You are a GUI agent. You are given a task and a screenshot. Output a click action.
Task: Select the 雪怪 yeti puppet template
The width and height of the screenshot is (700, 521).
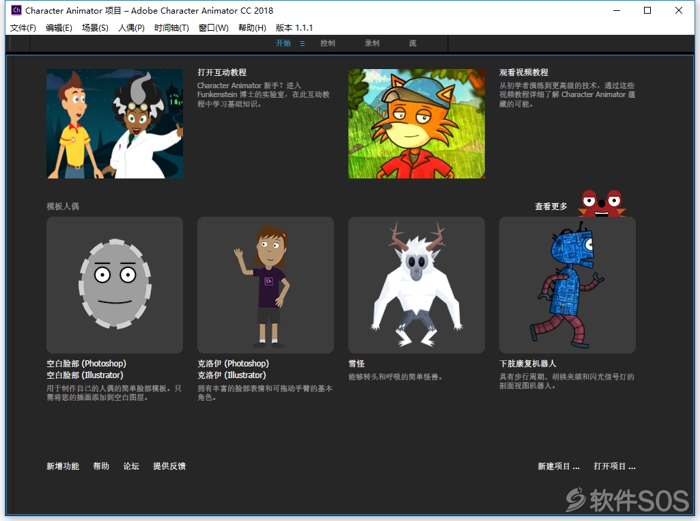(417, 285)
